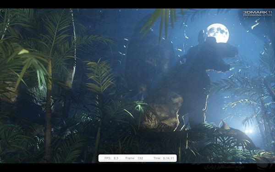
Task: Click the tall palm trunk on the left
Action: [x=48, y=109]
